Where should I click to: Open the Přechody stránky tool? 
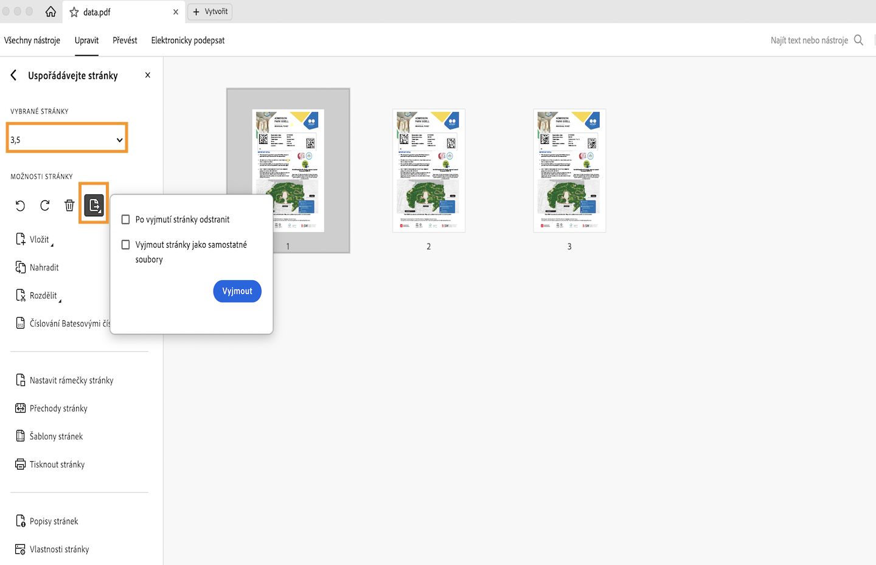pyautogui.click(x=58, y=408)
